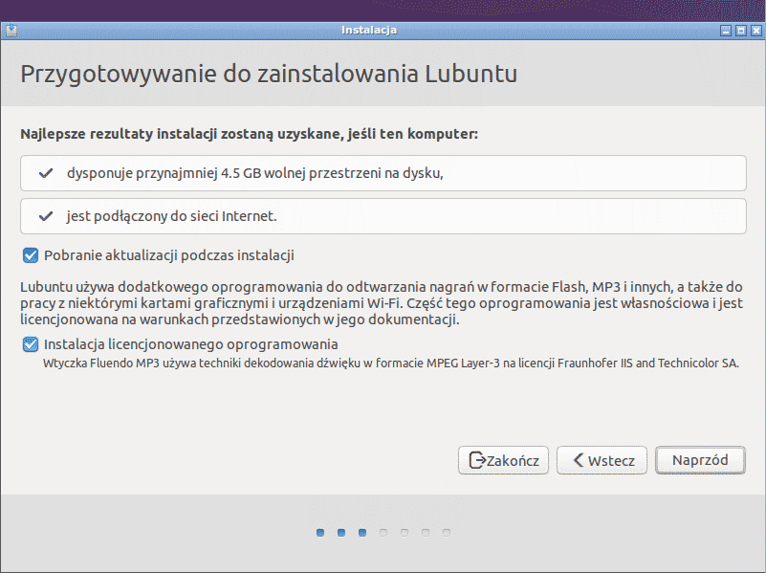Click the first blue progress dot
The width and height of the screenshot is (766, 573).
320,533
